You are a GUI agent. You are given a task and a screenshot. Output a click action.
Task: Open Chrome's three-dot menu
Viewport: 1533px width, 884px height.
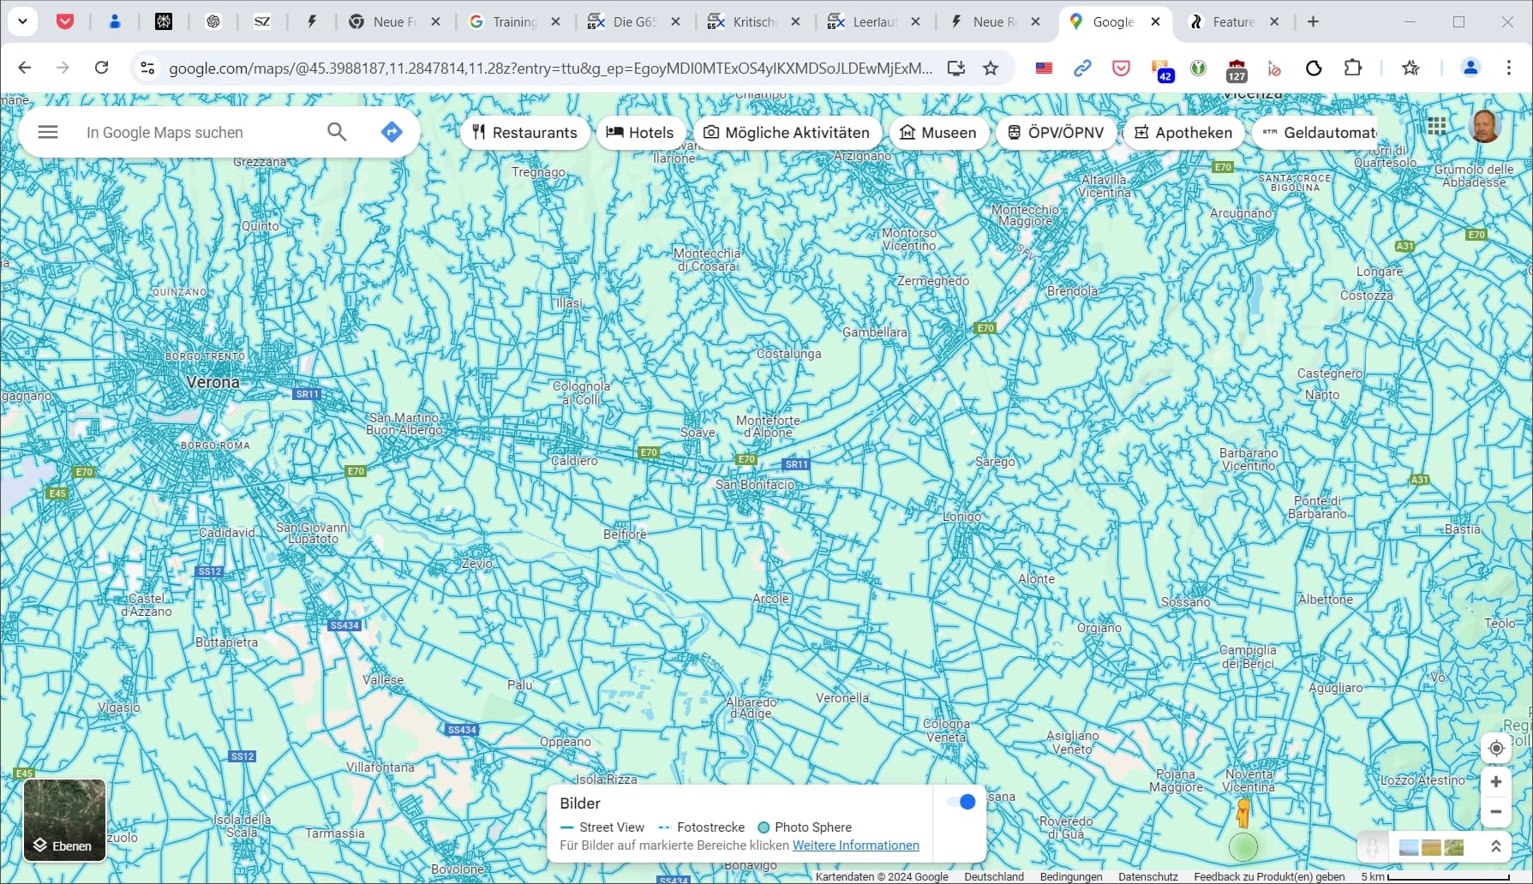pos(1508,68)
